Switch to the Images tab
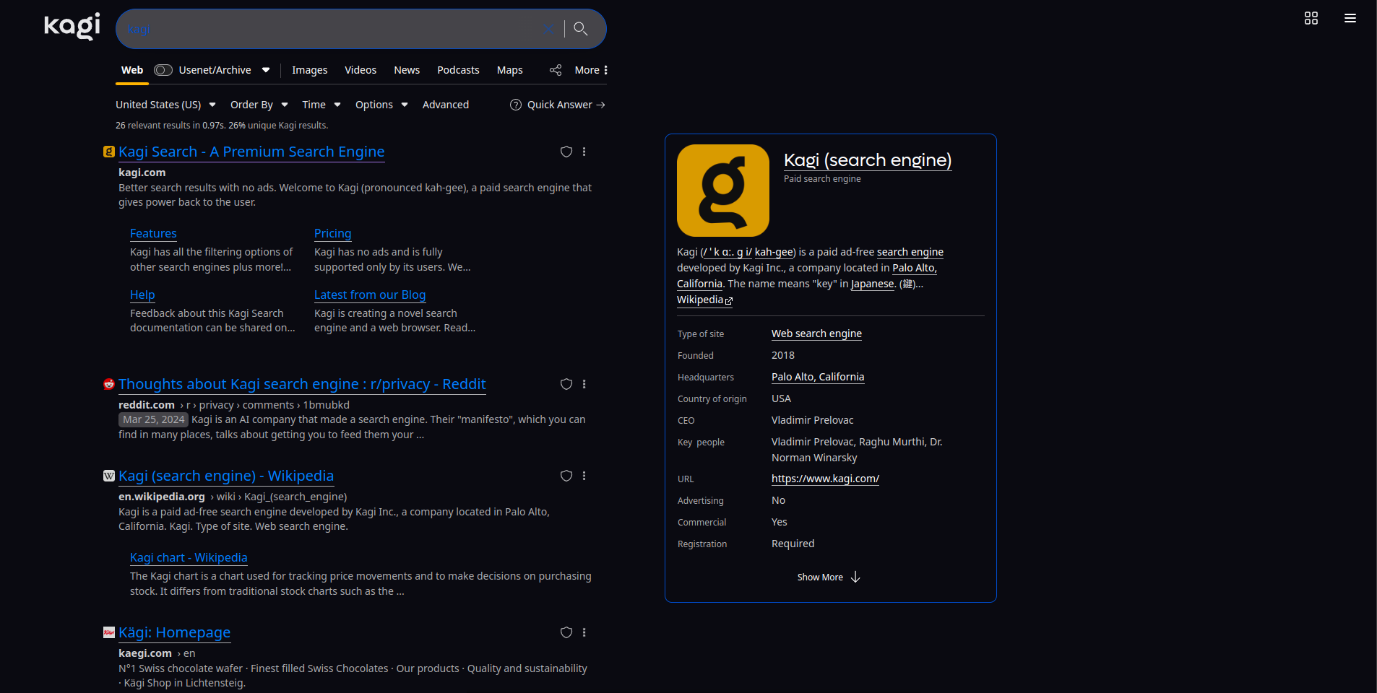Image resolution: width=1377 pixels, height=693 pixels. pos(309,70)
